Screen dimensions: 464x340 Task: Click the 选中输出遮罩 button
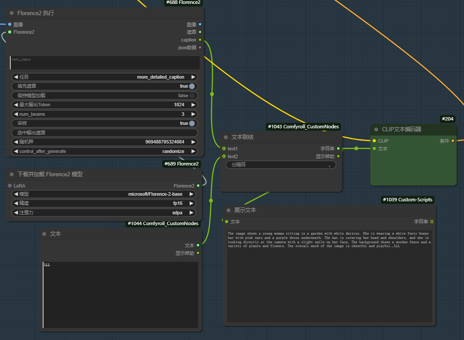click(x=104, y=133)
